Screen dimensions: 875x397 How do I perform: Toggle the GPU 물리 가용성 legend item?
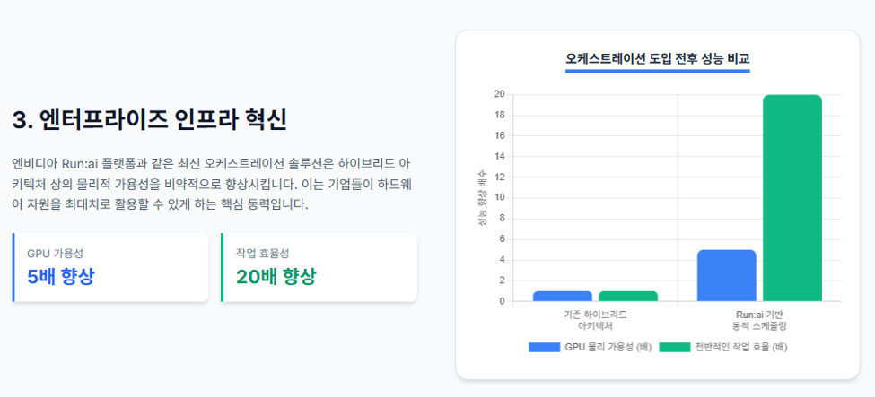pos(590,347)
